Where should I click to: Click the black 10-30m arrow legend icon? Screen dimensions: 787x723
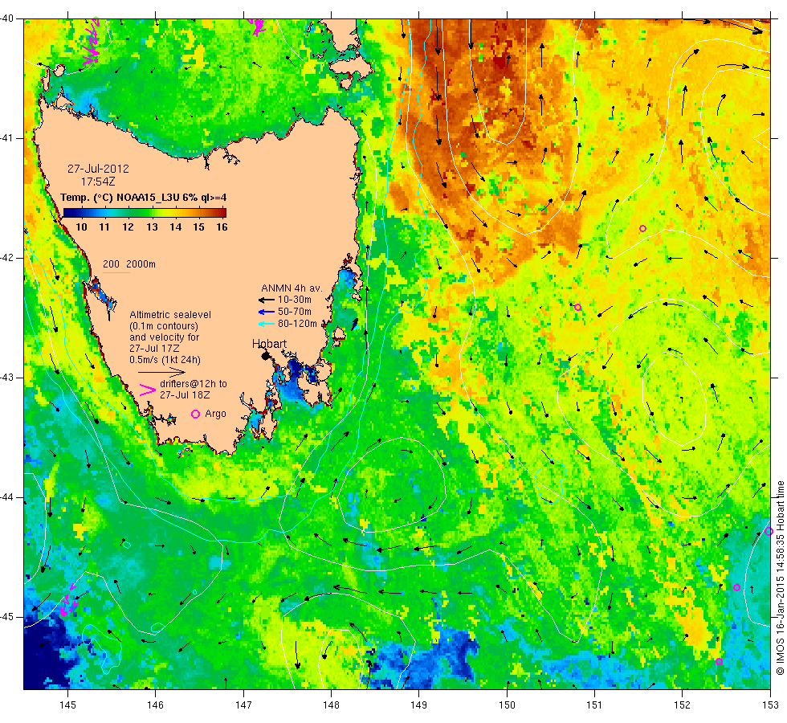pos(266,300)
